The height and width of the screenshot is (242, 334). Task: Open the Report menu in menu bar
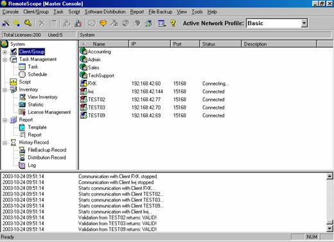(x=137, y=12)
